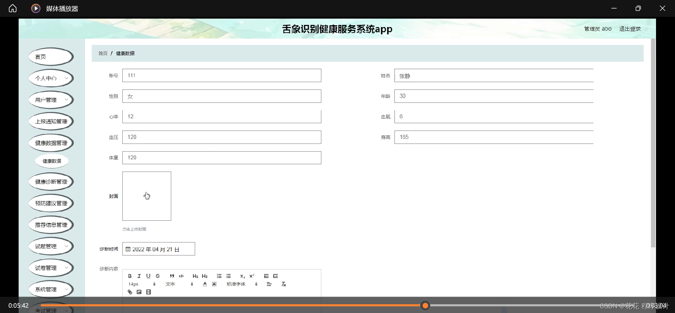This screenshot has height=313, width=675.
Task: Create unordered bullet list
Action: click(228, 276)
